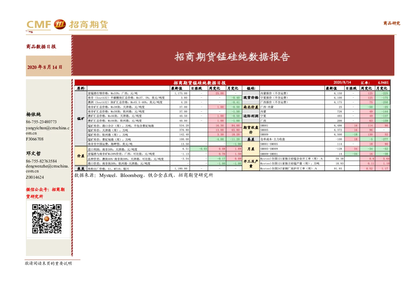This screenshot has width=403, height=285.
Task: Click the 仓单成本-主力收盘 row label
Action: (x=273, y=139)
